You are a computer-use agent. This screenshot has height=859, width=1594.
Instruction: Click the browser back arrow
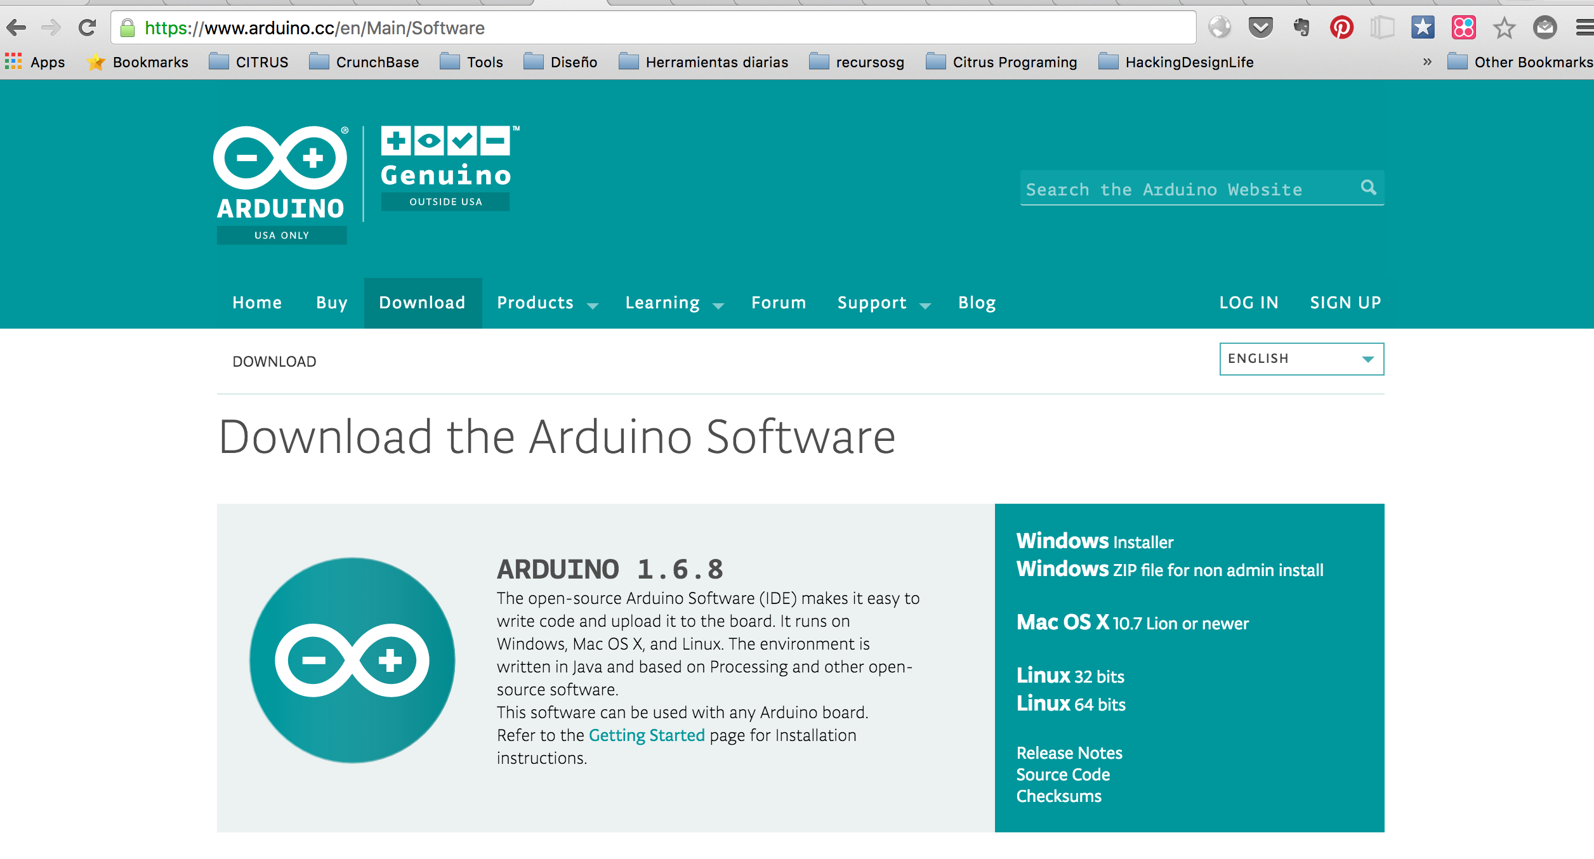pyautogui.click(x=16, y=28)
